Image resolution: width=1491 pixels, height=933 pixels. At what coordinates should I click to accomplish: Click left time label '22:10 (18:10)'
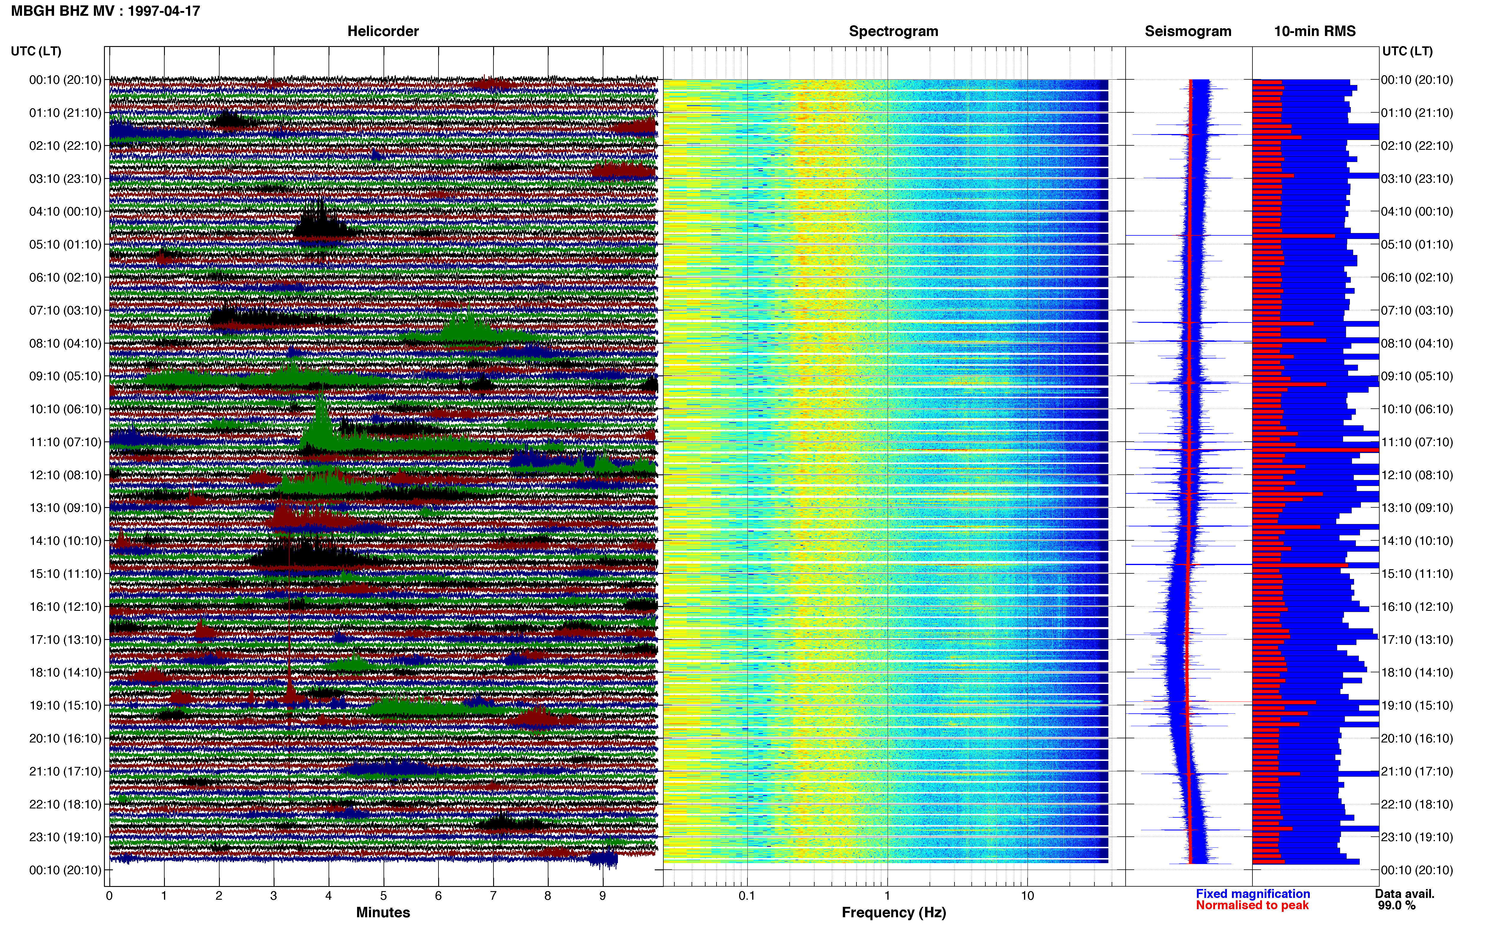pyautogui.click(x=65, y=804)
